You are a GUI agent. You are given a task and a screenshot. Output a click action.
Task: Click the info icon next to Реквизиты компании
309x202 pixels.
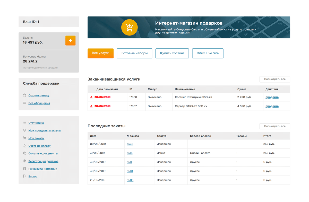pos(24,169)
